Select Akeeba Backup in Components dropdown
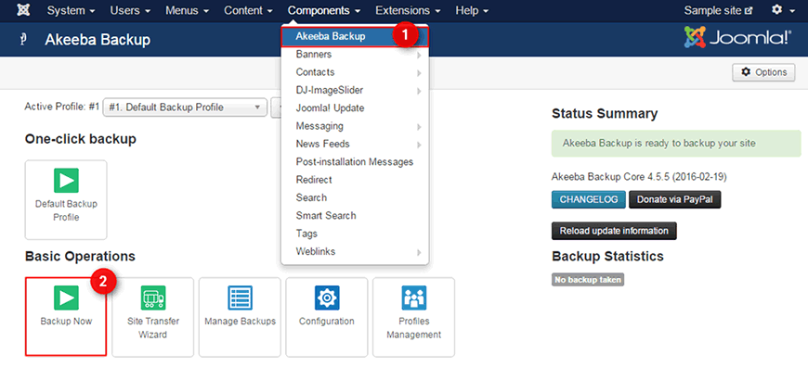This screenshot has height=367, width=808. [x=355, y=36]
